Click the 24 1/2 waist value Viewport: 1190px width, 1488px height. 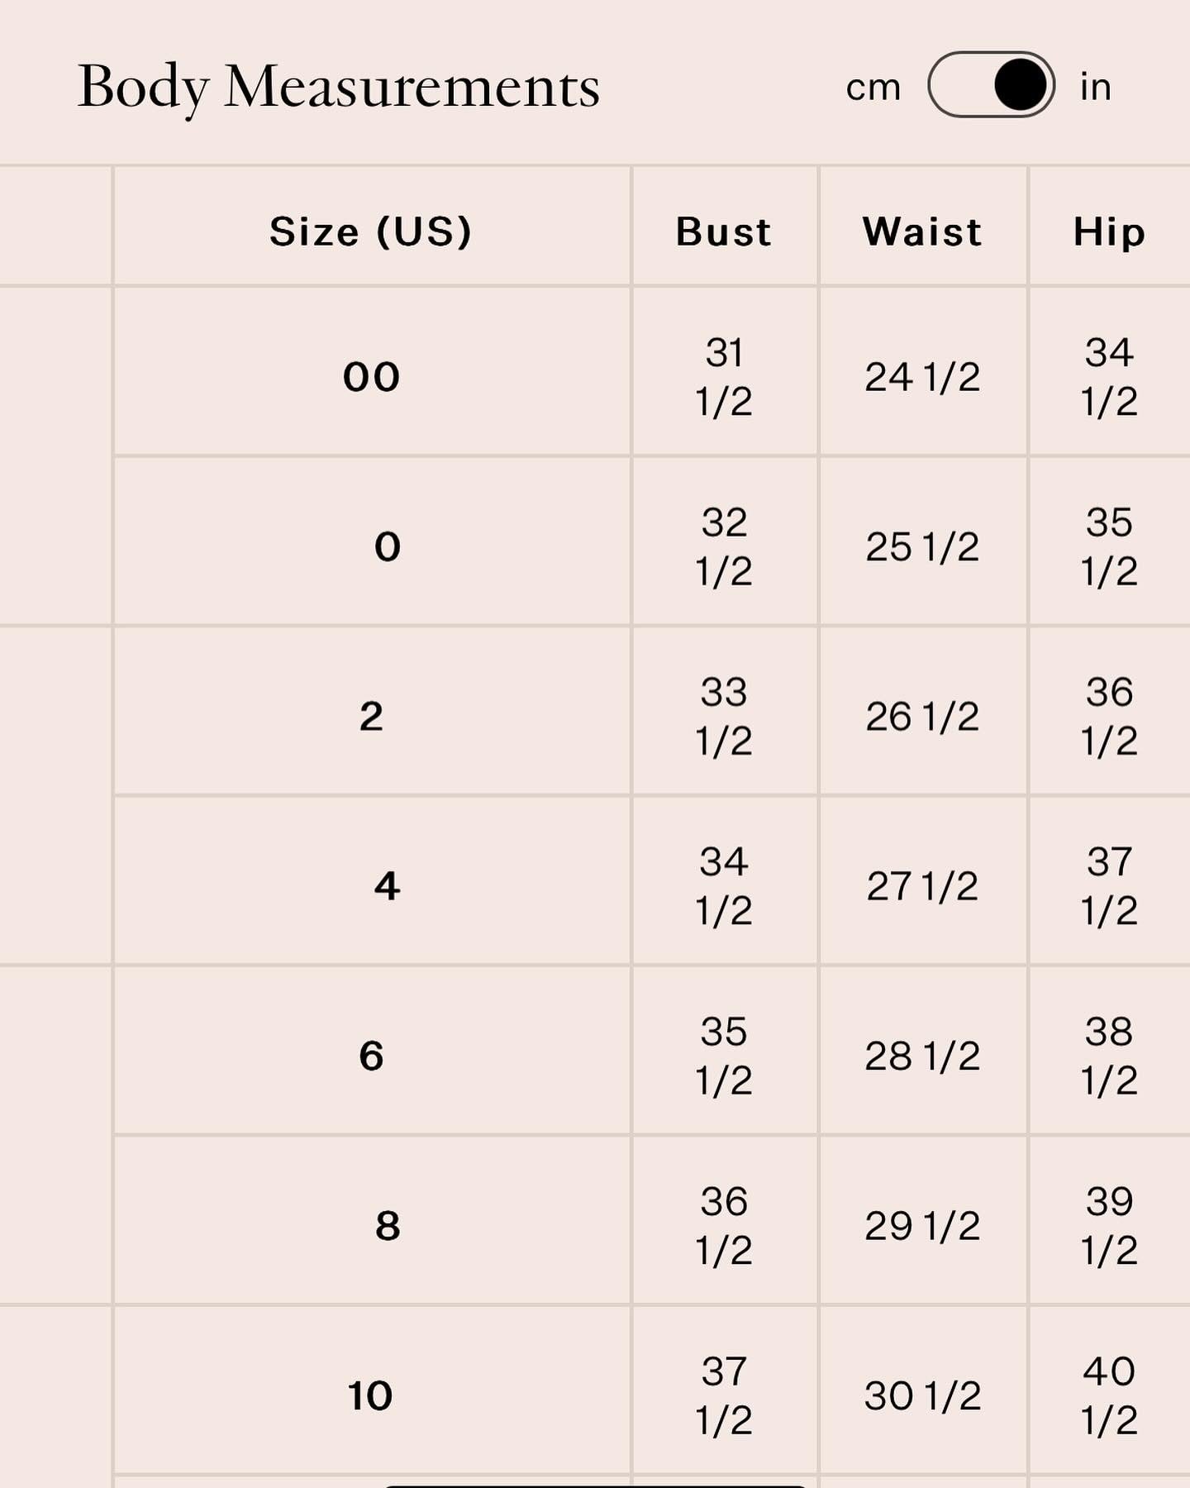point(922,378)
